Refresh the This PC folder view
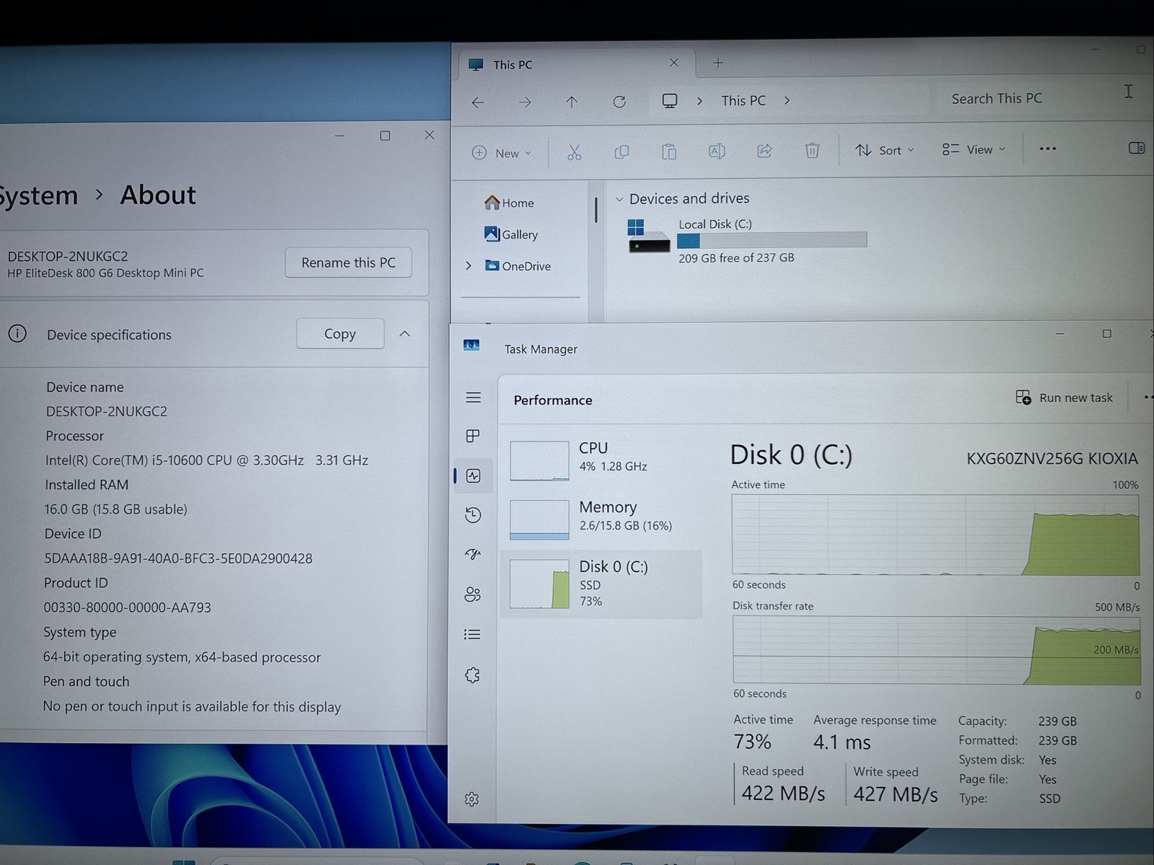Viewport: 1154px width, 865px height. [x=619, y=102]
